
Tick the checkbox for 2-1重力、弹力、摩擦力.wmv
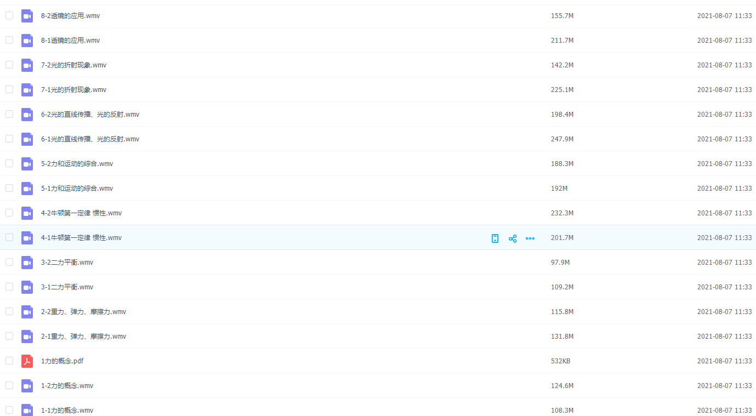(x=9, y=336)
